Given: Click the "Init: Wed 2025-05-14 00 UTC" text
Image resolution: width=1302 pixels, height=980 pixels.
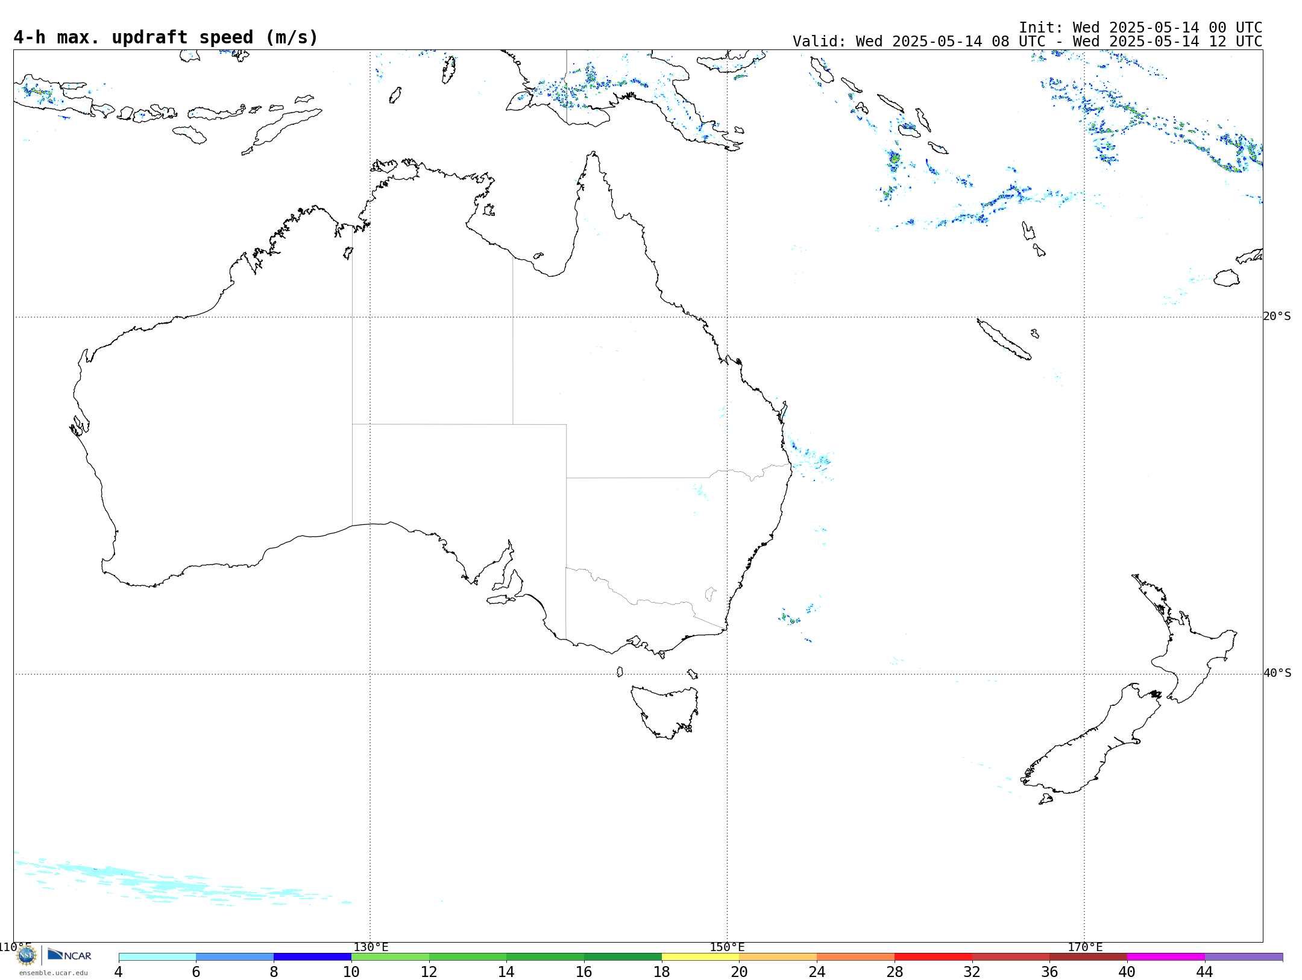Looking at the screenshot, I should point(1140,28).
